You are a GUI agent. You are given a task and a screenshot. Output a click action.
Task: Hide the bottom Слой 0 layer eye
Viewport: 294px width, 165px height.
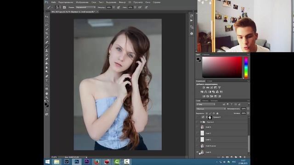pos(198,152)
